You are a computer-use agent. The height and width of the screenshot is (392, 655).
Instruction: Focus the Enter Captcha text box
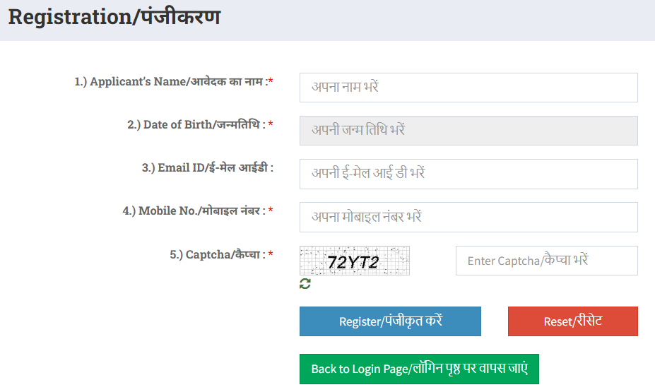pos(546,261)
